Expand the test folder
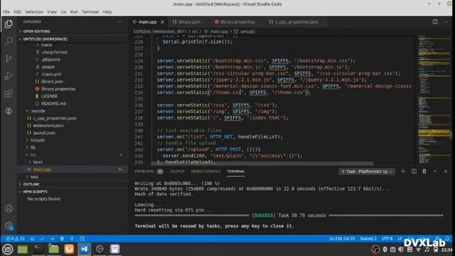 click(x=34, y=177)
